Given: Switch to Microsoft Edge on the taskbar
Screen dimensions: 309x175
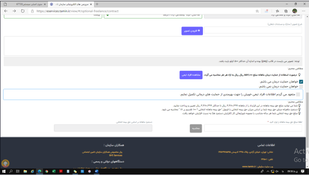Looking at the screenshot, I should (39, 172).
